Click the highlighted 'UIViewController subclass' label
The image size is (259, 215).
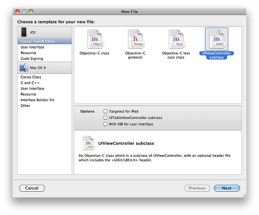(x=217, y=55)
